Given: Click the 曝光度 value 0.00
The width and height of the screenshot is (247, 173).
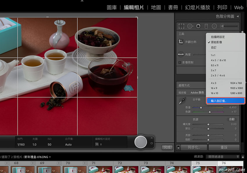Looking at the screenshot, I should [234, 124].
